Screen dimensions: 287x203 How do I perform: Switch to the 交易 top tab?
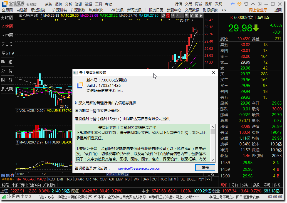pos(188,4)
